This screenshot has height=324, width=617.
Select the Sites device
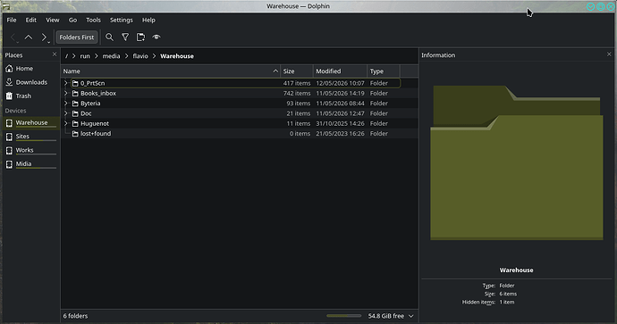30,137
